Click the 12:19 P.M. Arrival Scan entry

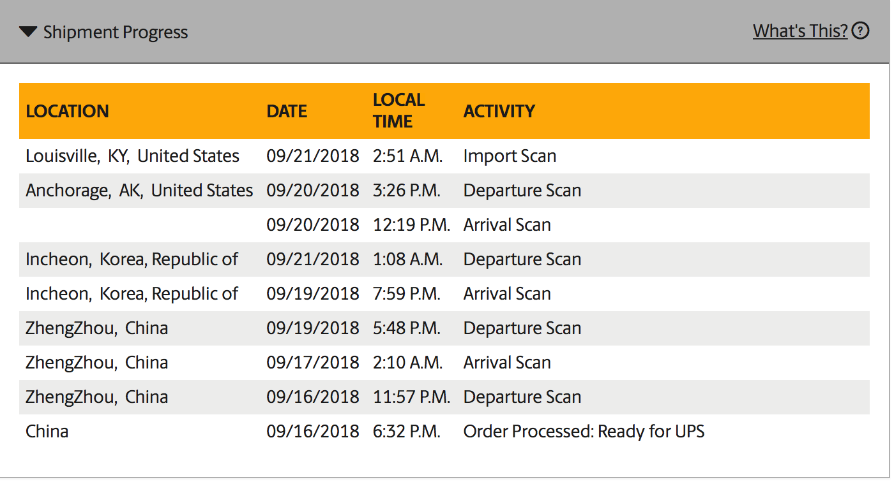tap(507, 225)
